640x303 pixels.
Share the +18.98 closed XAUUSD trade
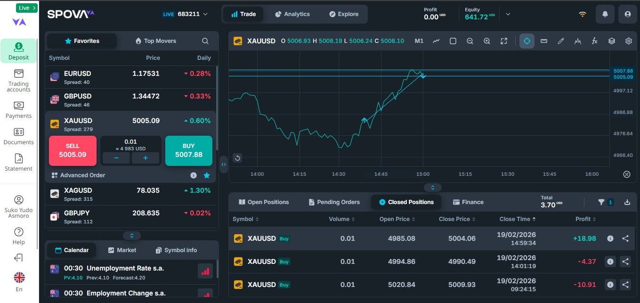[x=625, y=238]
